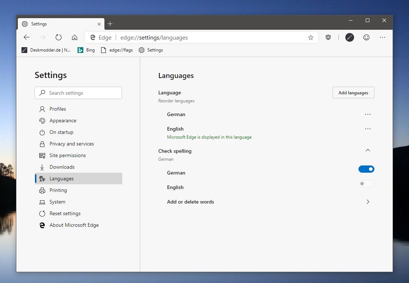Go back with the back arrow
This screenshot has height=283, width=409.
coord(27,37)
